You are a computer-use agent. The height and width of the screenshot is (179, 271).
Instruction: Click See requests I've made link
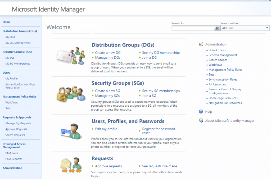160,166
